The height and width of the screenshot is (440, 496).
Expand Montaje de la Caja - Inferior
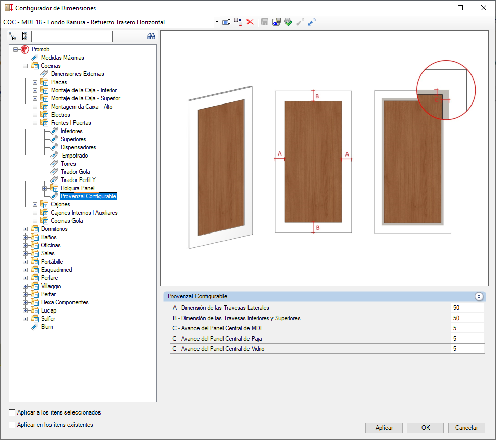(x=35, y=90)
